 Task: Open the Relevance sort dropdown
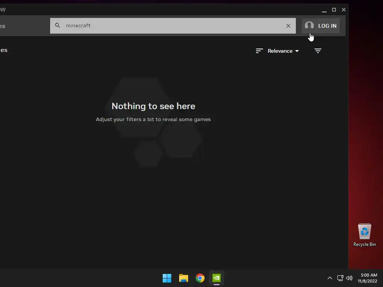283,51
